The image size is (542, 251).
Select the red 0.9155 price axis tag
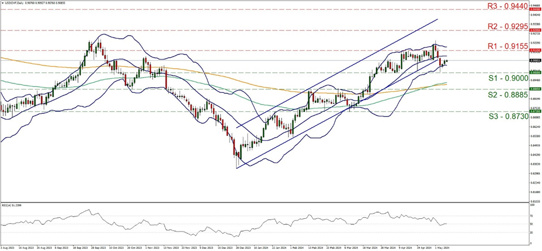535,51
